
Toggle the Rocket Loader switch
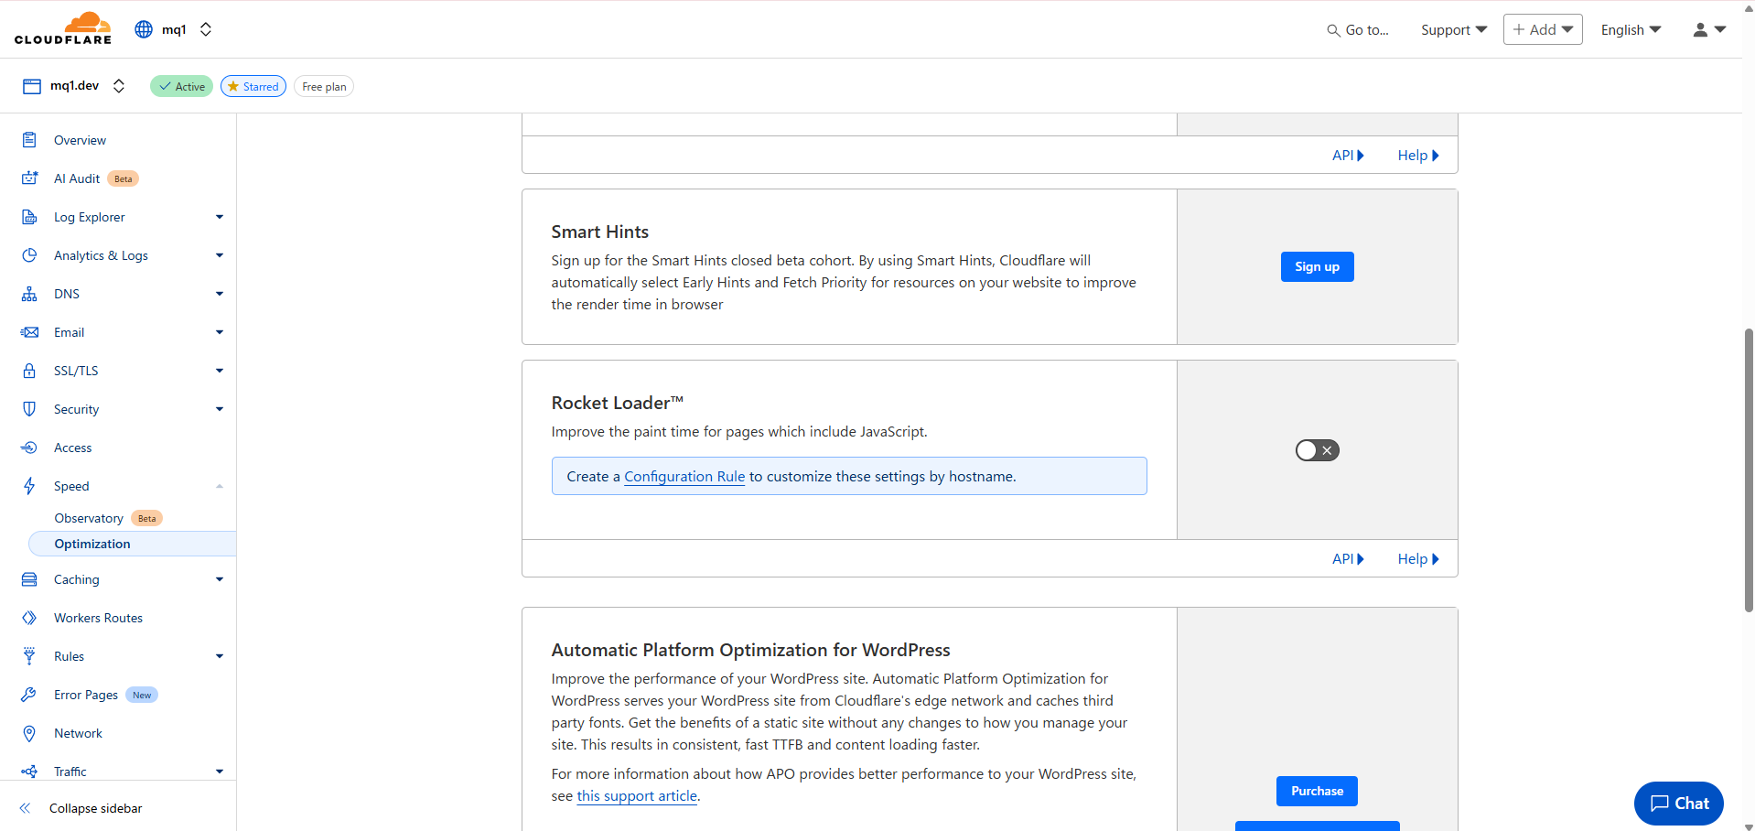[1317, 450]
